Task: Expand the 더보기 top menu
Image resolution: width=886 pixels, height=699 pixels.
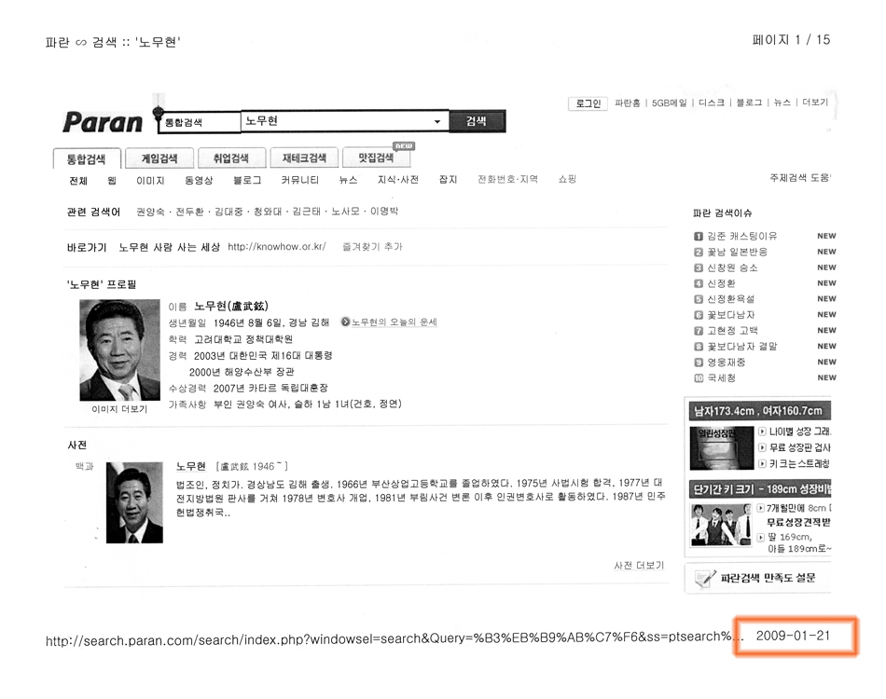Action: [x=814, y=103]
